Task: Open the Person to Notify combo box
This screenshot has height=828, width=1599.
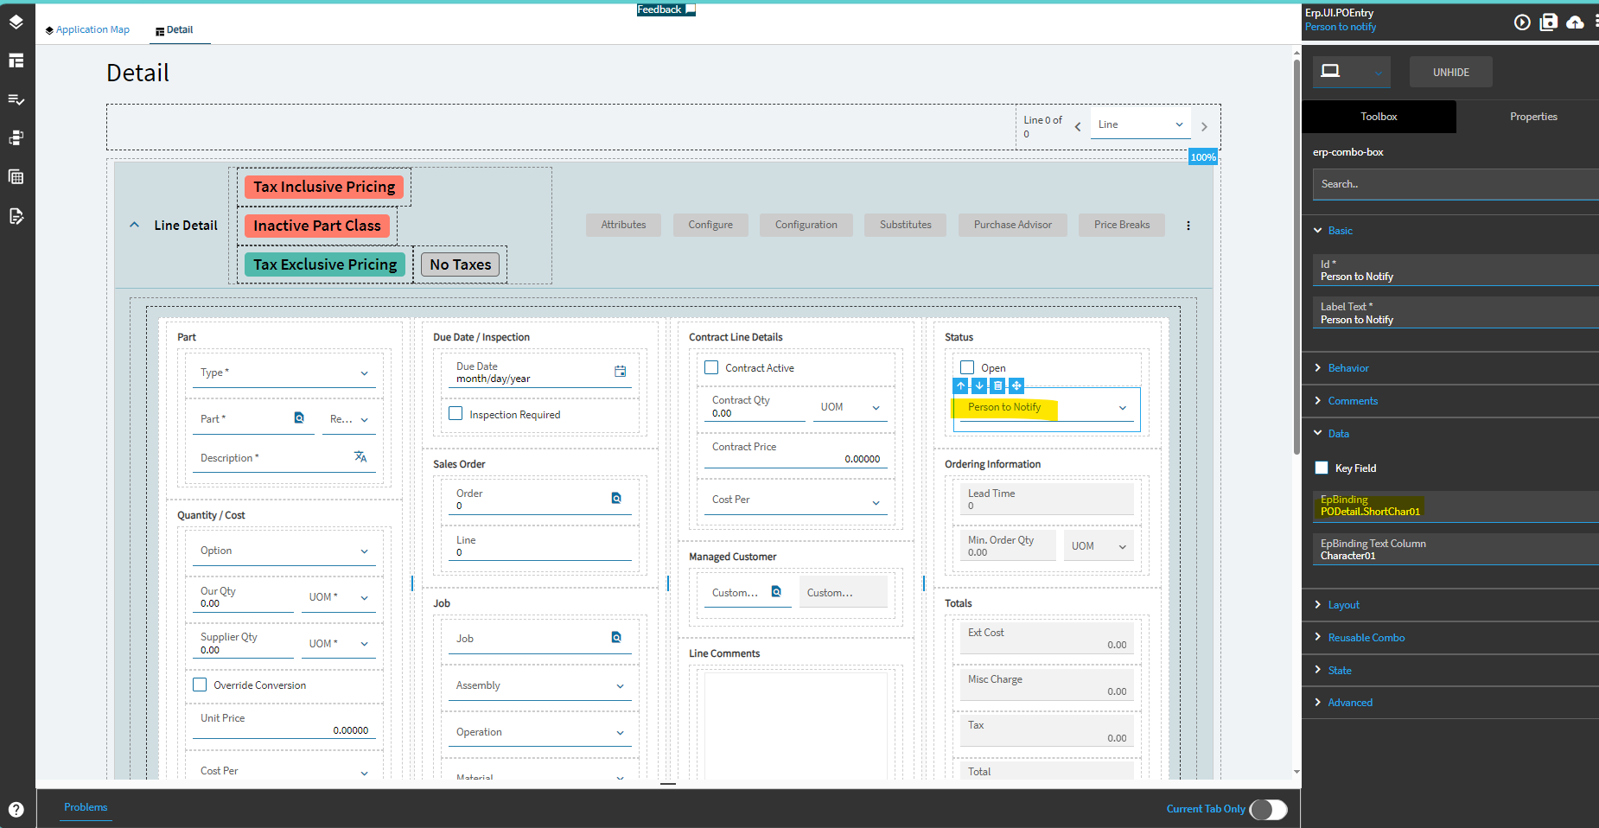Action: click(x=1047, y=408)
